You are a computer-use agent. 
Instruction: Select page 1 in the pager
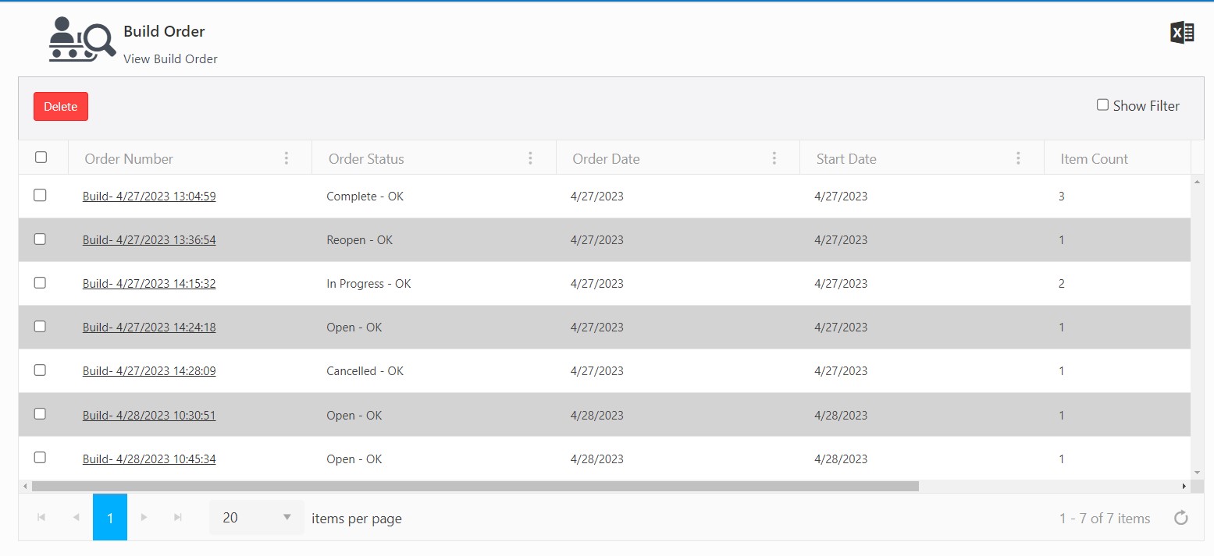click(x=110, y=517)
